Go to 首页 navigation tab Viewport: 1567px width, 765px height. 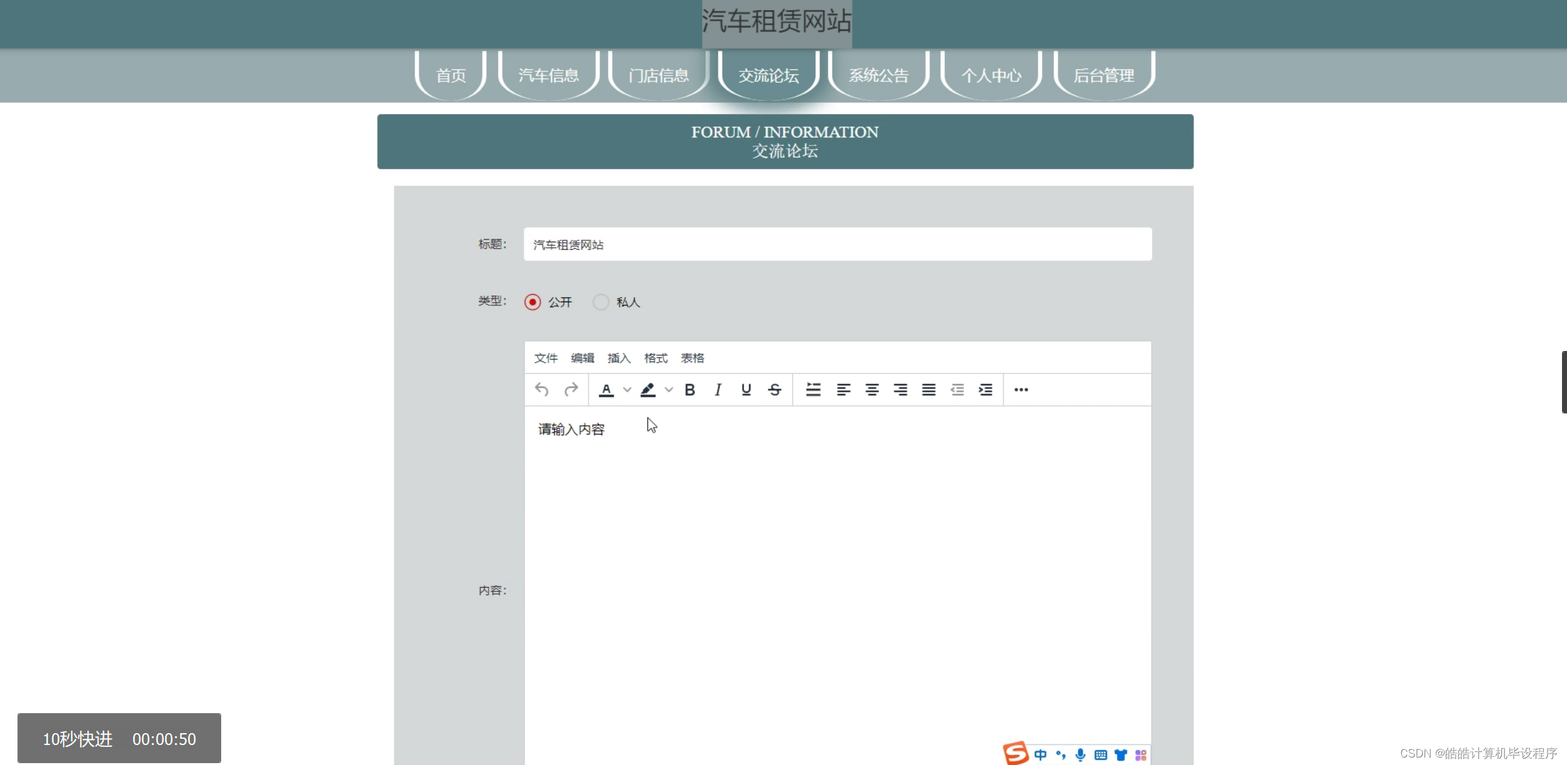450,75
